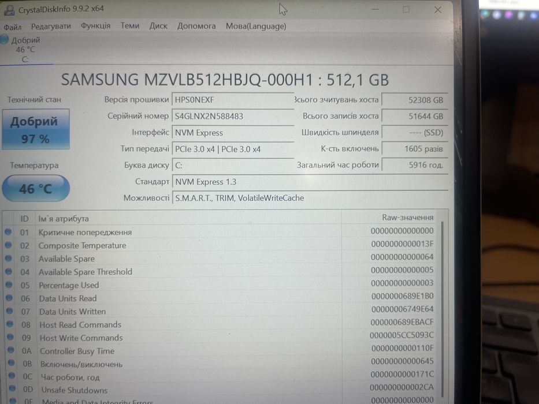Image resolution: width=539 pixels, height=404 pixels.
Task: Select the Controller Busy Time row
Action: pyautogui.click(x=220, y=350)
